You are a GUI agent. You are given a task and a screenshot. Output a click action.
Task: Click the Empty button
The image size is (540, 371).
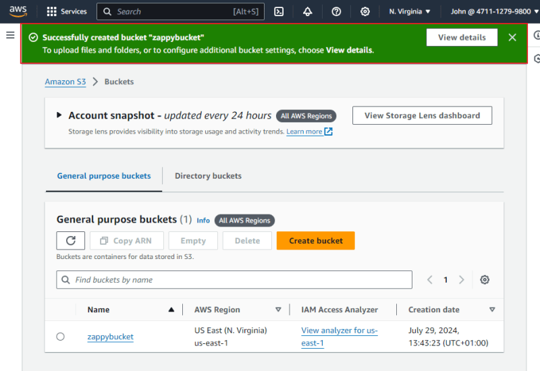click(x=193, y=241)
